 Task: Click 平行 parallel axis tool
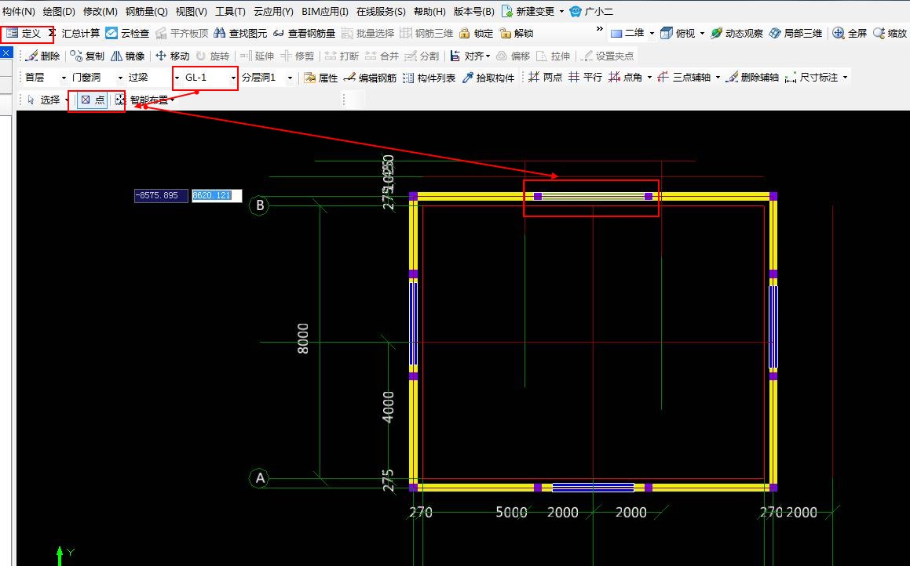585,78
